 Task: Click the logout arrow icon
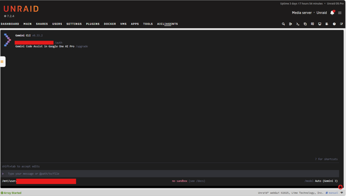click(x=291, y=24)
